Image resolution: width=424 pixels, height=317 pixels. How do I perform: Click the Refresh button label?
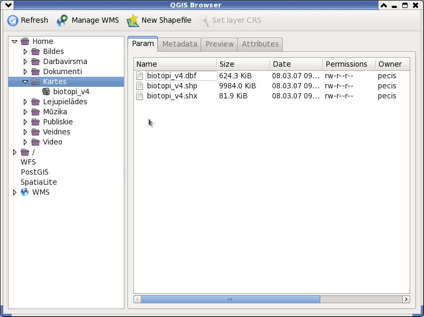(34, 20)
